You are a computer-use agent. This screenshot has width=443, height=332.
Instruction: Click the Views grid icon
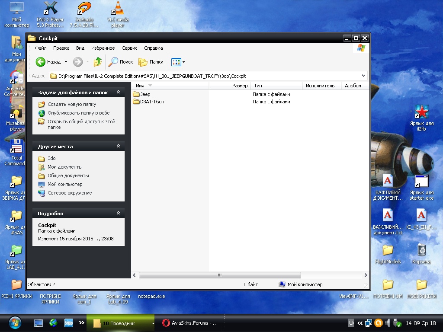click(176, 62)
